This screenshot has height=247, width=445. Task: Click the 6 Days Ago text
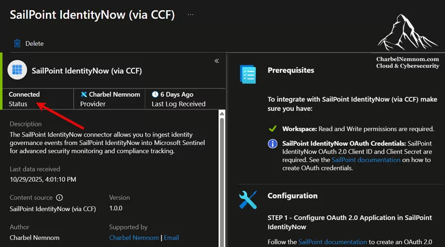coord(177,94)
